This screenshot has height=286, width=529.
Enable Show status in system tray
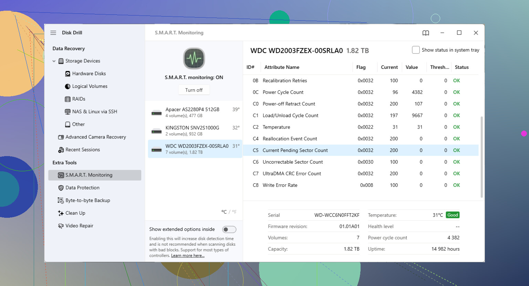click(x=416, y=50)
